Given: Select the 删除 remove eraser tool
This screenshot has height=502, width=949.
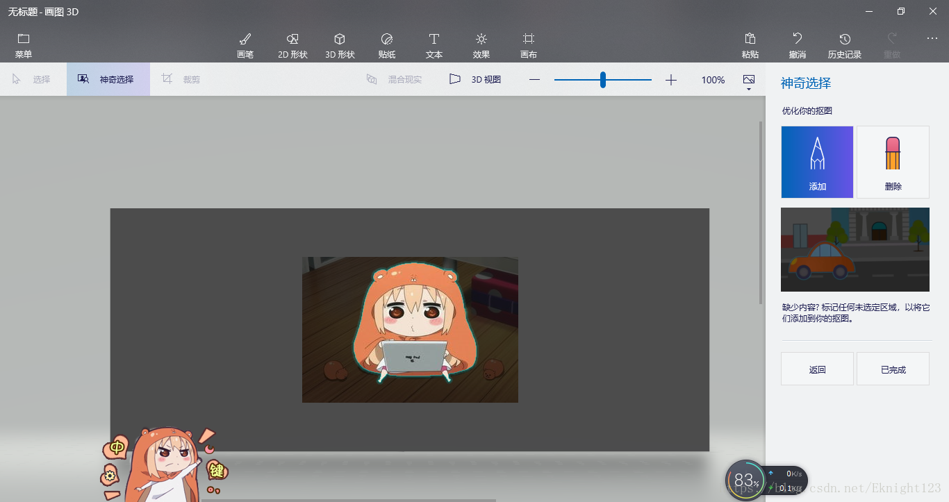Looking at the screenshot, I should click(893, 162).
